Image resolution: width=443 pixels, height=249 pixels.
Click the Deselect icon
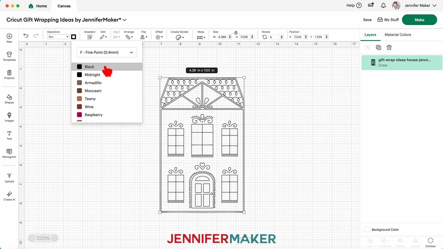pyautogui.click(x=90, y=37)
